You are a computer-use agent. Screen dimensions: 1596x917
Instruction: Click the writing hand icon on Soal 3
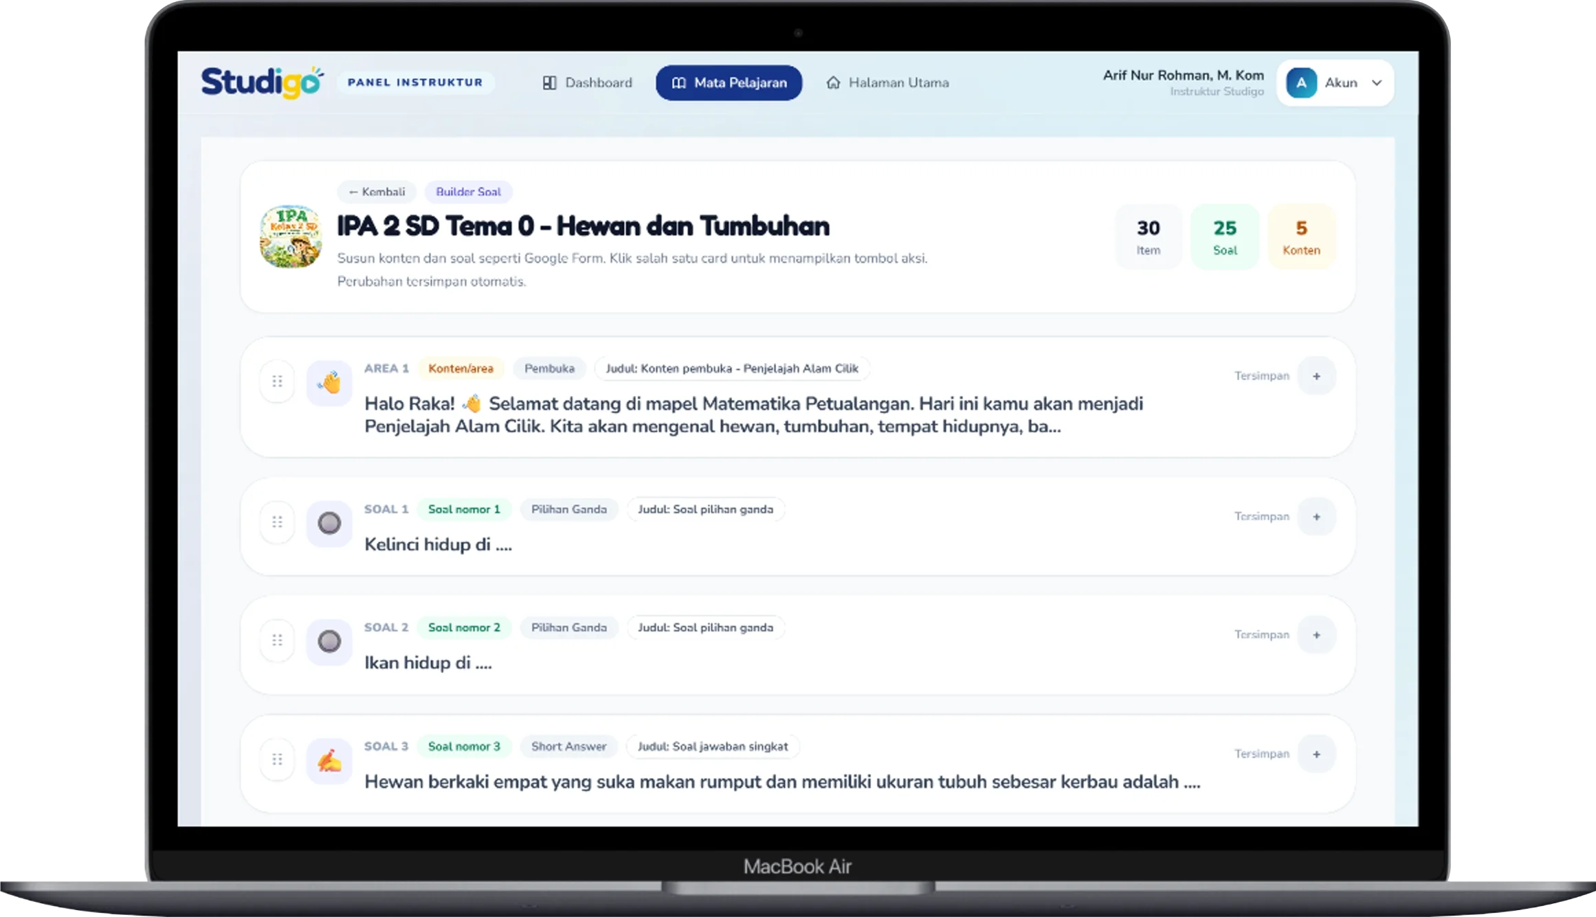[329, 760]
